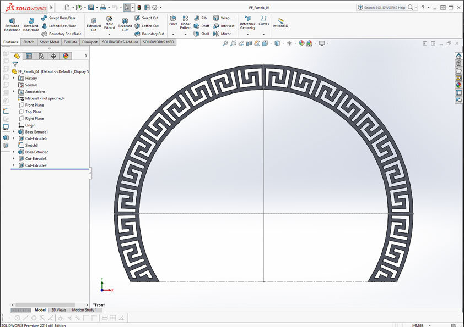Open the 3D Views tab
This screenshot has height=327, width=464.
pyautogui.click(x=58, y=310)
